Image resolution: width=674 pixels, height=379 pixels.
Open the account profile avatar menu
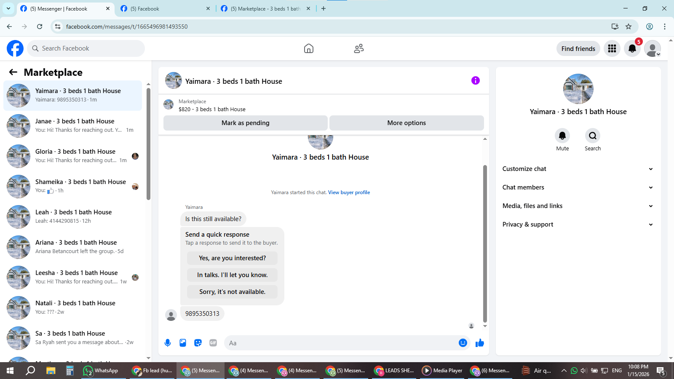pyautogui.click(x=653, y=48)
